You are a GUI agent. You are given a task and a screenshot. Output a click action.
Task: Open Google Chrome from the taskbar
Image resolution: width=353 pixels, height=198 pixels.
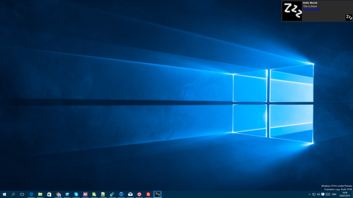(x=58, y=194)
